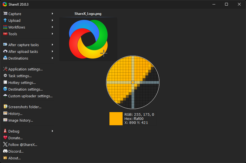Expand the After capture tasks arrow
The width and height of the screenshot is (246, 163).
(52, 45)
